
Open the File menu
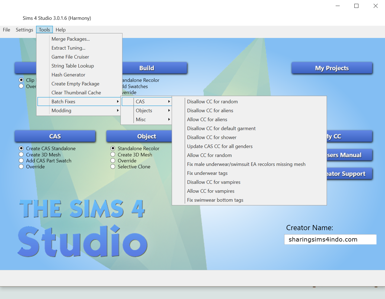pos(7,30)
